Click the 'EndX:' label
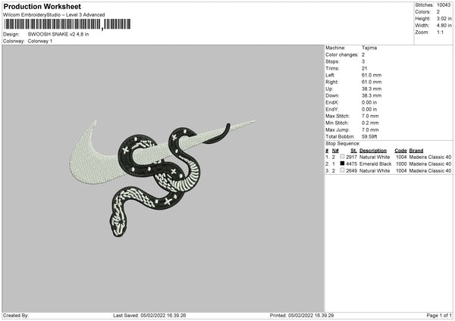Image resolution: width=455 pixels, height=321 pixels. pos(332,102)
